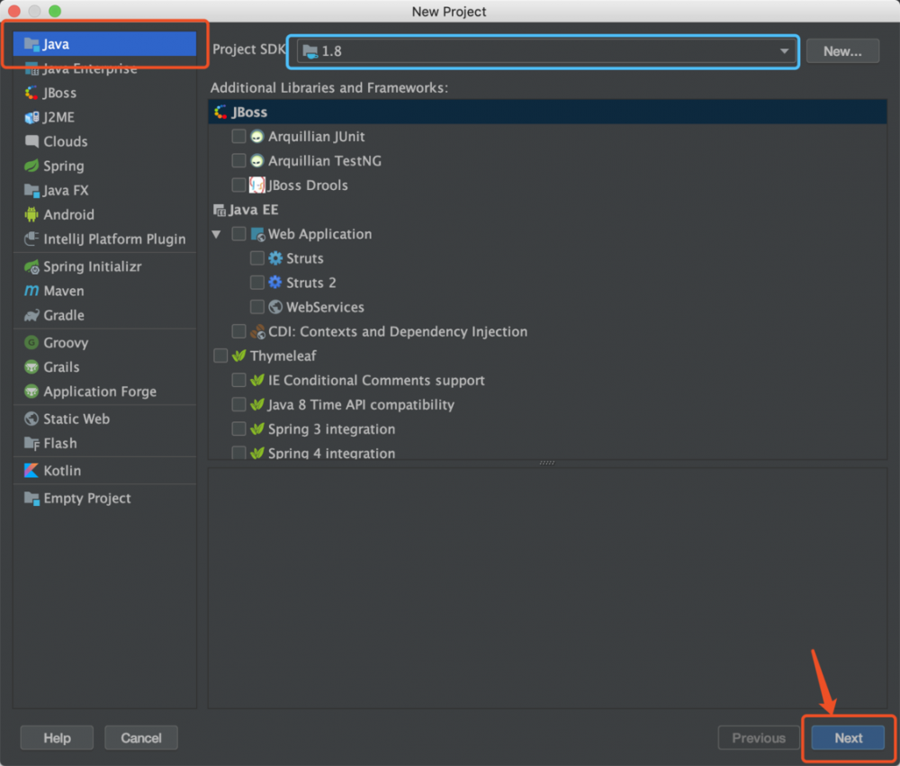Toggle the Struts checkbox
Screen dimensions: 900x766
(257, 257)
